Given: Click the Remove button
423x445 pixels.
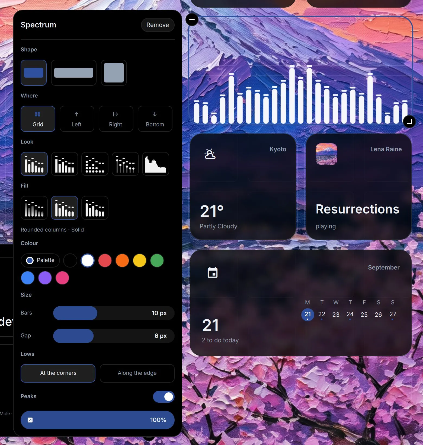Looking at the screenshot, I should [x=158, y=25].
